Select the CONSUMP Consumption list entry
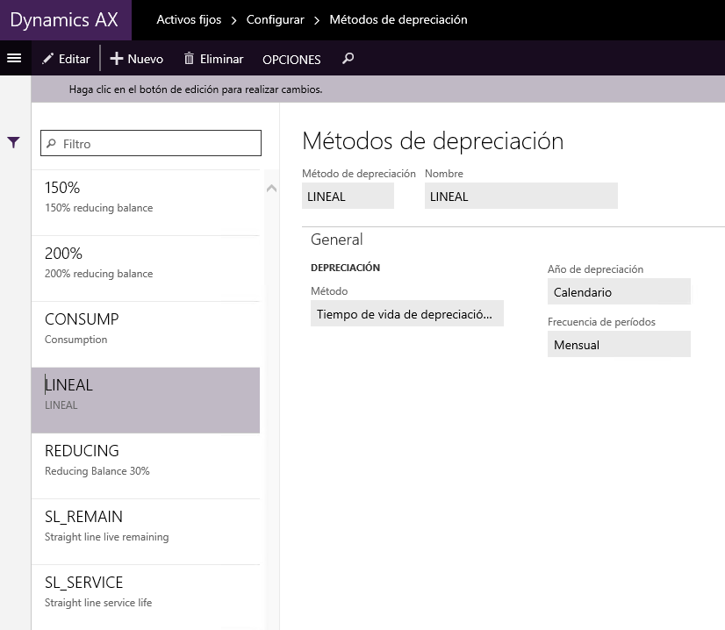The height and width of the screenshot is (630, 725). click(x=145, y=334)
